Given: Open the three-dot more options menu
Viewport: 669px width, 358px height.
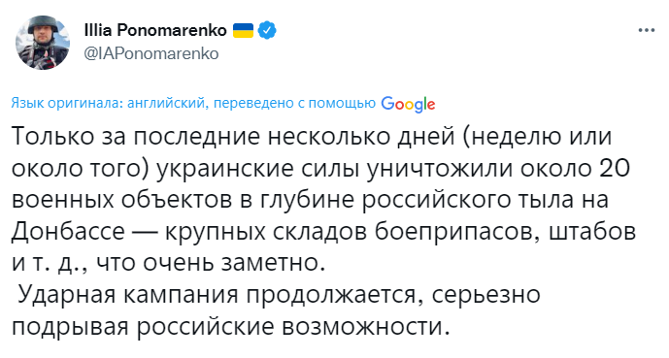Looking at the screenshot, I should coord(647,30).
